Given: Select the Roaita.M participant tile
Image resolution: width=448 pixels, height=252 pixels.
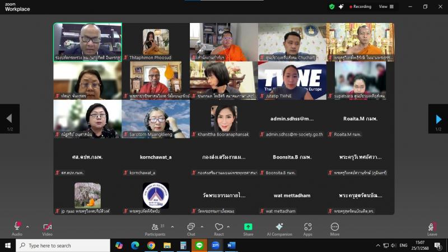Looking at the screenshot, I should (360, 119).
